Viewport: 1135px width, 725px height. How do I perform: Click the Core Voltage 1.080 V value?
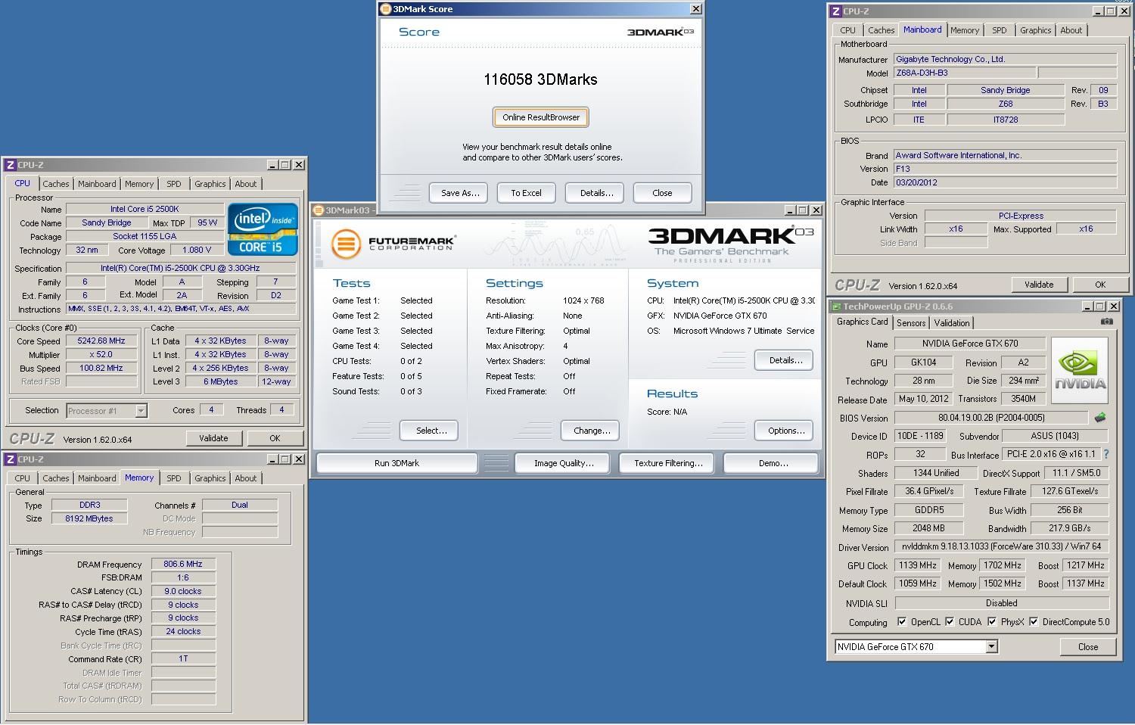(197, 250)
